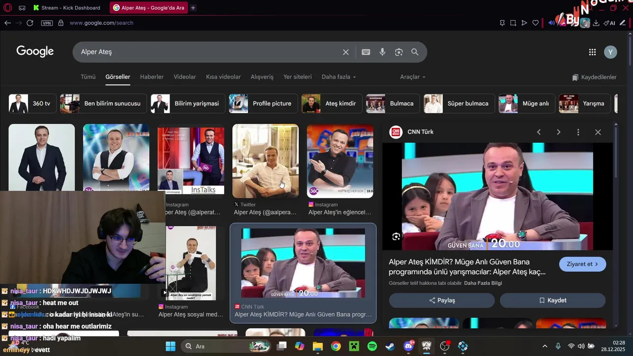
Task: Open Steam from the taskbar
Action: (390, 346)
